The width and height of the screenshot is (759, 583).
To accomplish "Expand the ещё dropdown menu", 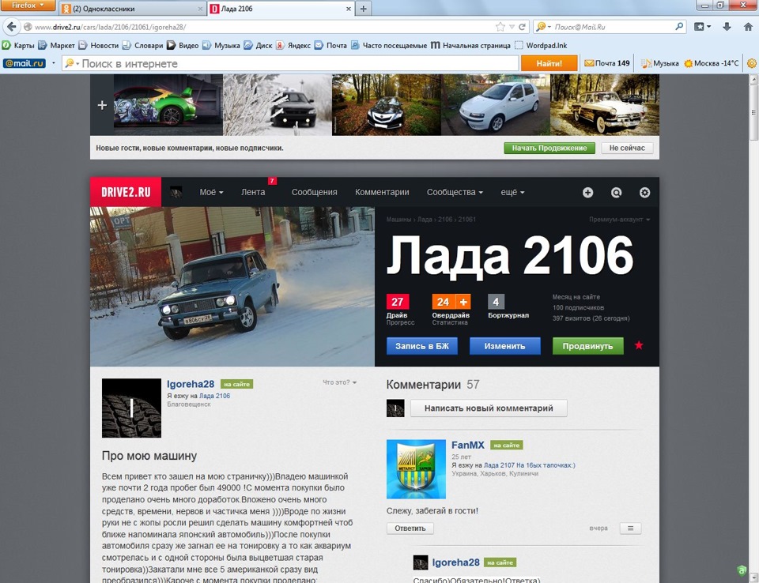I will 512,192.
